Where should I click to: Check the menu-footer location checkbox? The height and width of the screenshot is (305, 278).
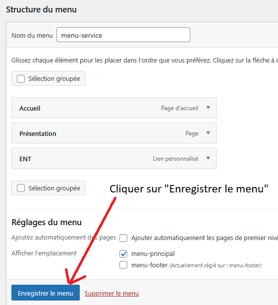click(123, 265)
